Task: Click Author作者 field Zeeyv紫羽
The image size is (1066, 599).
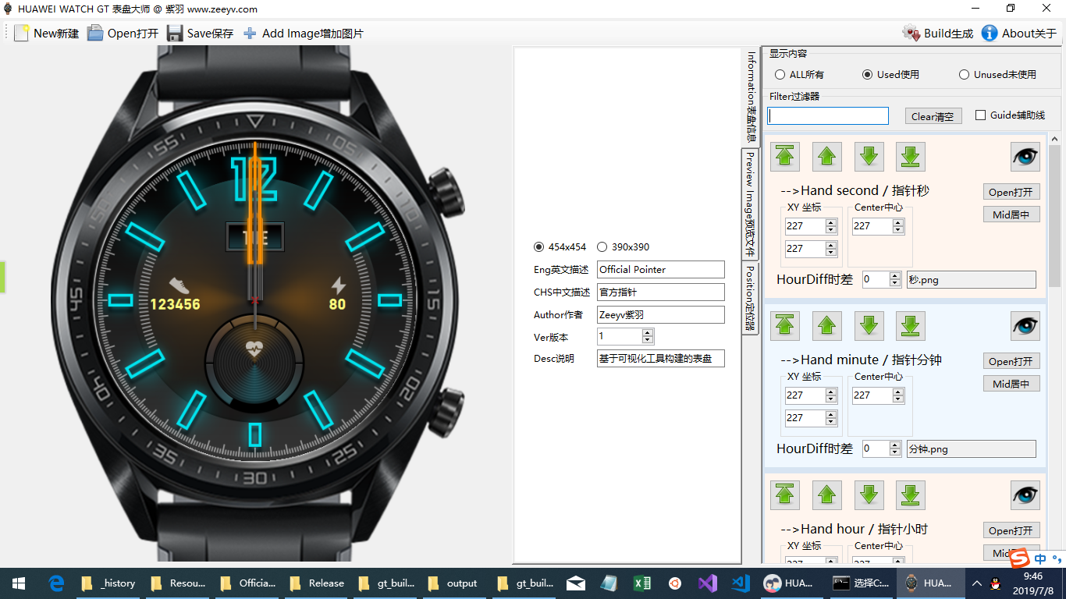Action: coord(661,315)
